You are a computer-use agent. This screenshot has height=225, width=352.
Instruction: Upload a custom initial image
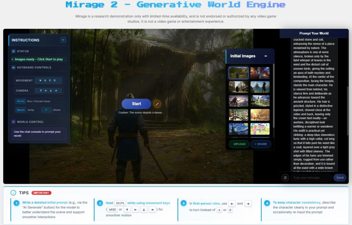click(x=239, y=144)
